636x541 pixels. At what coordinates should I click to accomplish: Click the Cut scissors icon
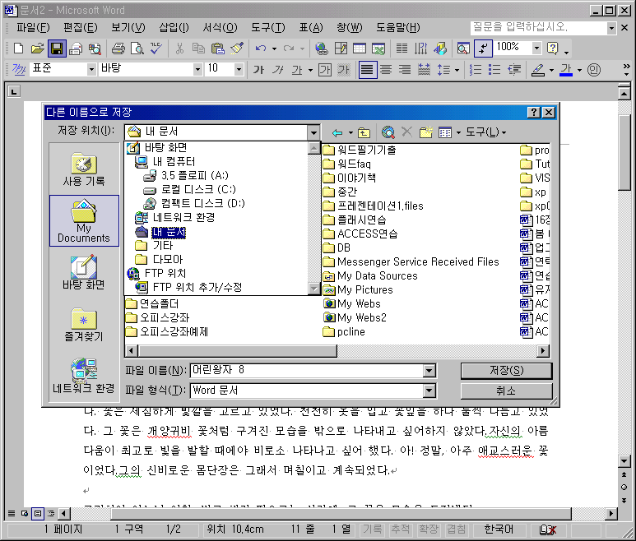[179, 49]
